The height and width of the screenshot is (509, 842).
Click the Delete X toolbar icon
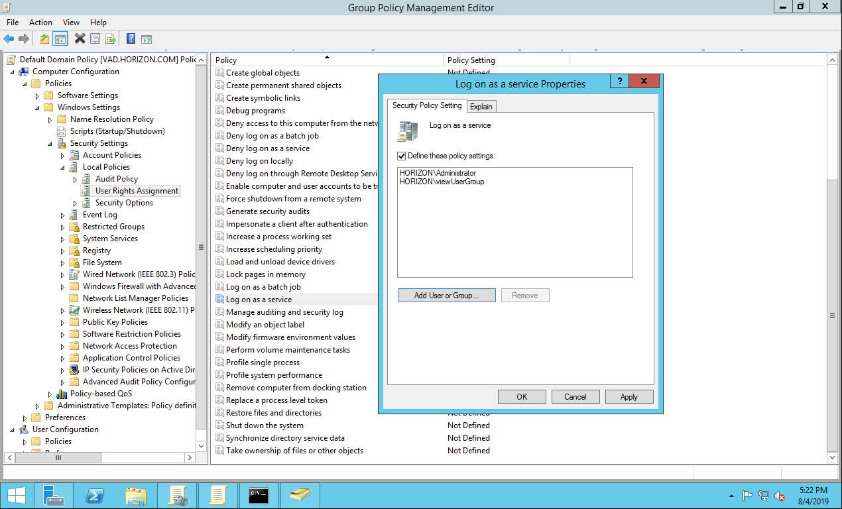[x=80, y=39]
